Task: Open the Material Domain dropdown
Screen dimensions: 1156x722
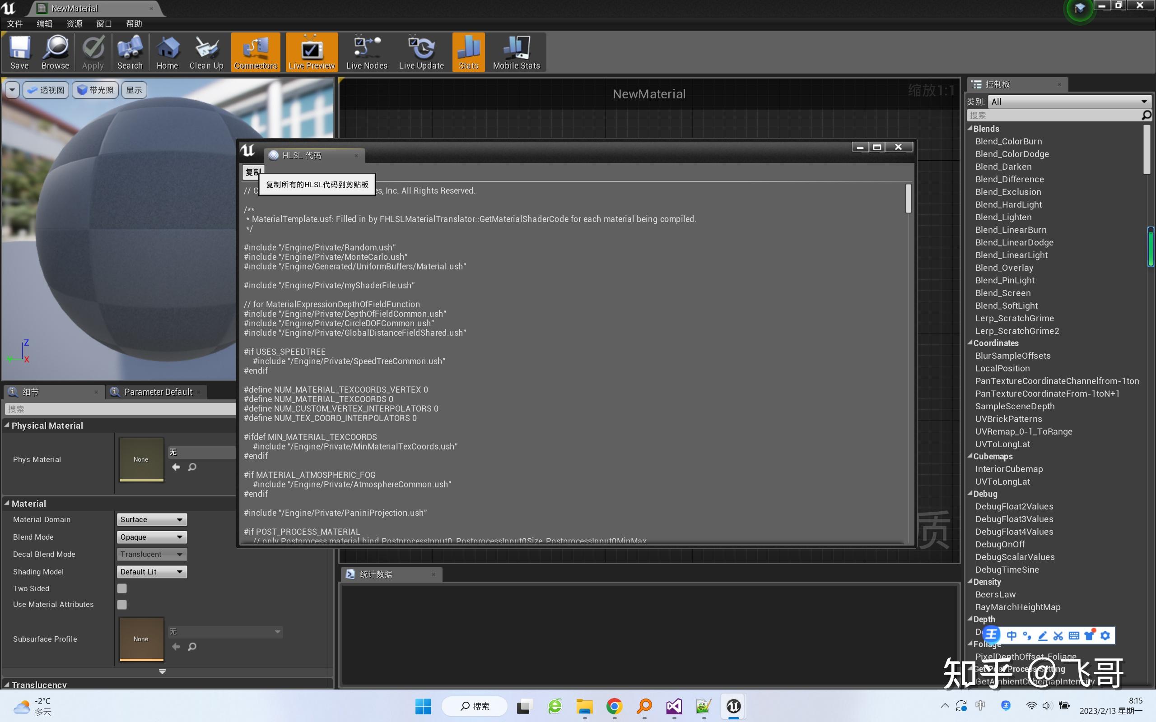Action: [x=151, y=519]
